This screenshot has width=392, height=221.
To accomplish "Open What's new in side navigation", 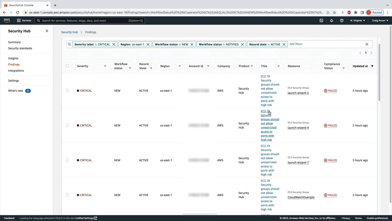I will 16,91.
